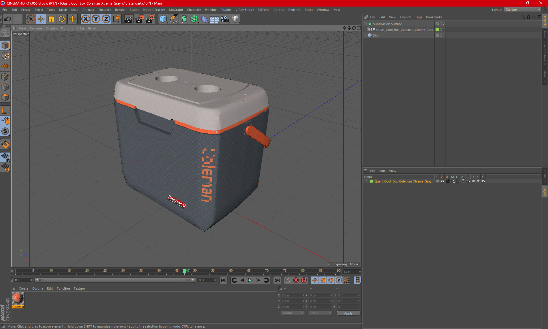The width and height of the screenshot is (548, 329).
Task: Toggle Y axis lock
Action: coord(96,19)
